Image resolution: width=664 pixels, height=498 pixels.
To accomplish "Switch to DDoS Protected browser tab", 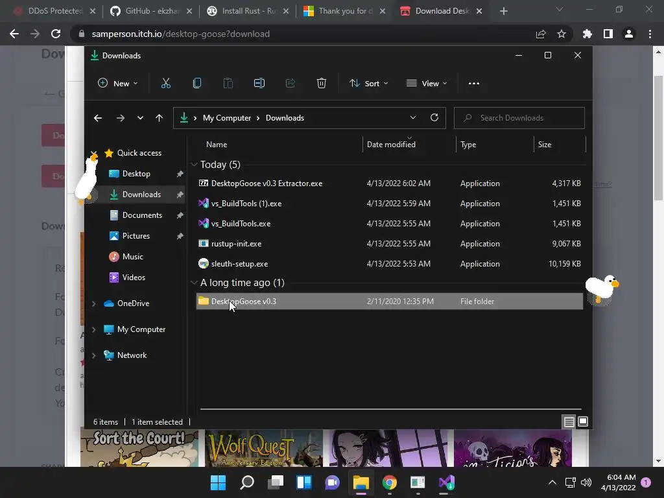I will coord(55,11).
